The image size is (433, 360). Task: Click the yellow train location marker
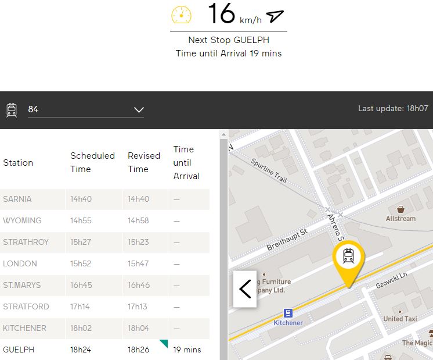point(348,258)
